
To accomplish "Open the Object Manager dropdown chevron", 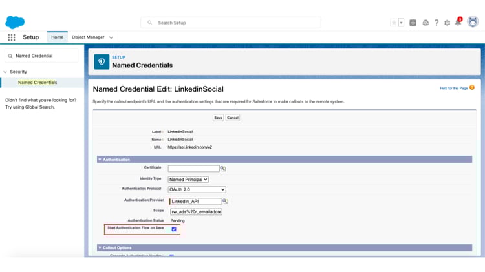I will [x=111, y=37].
